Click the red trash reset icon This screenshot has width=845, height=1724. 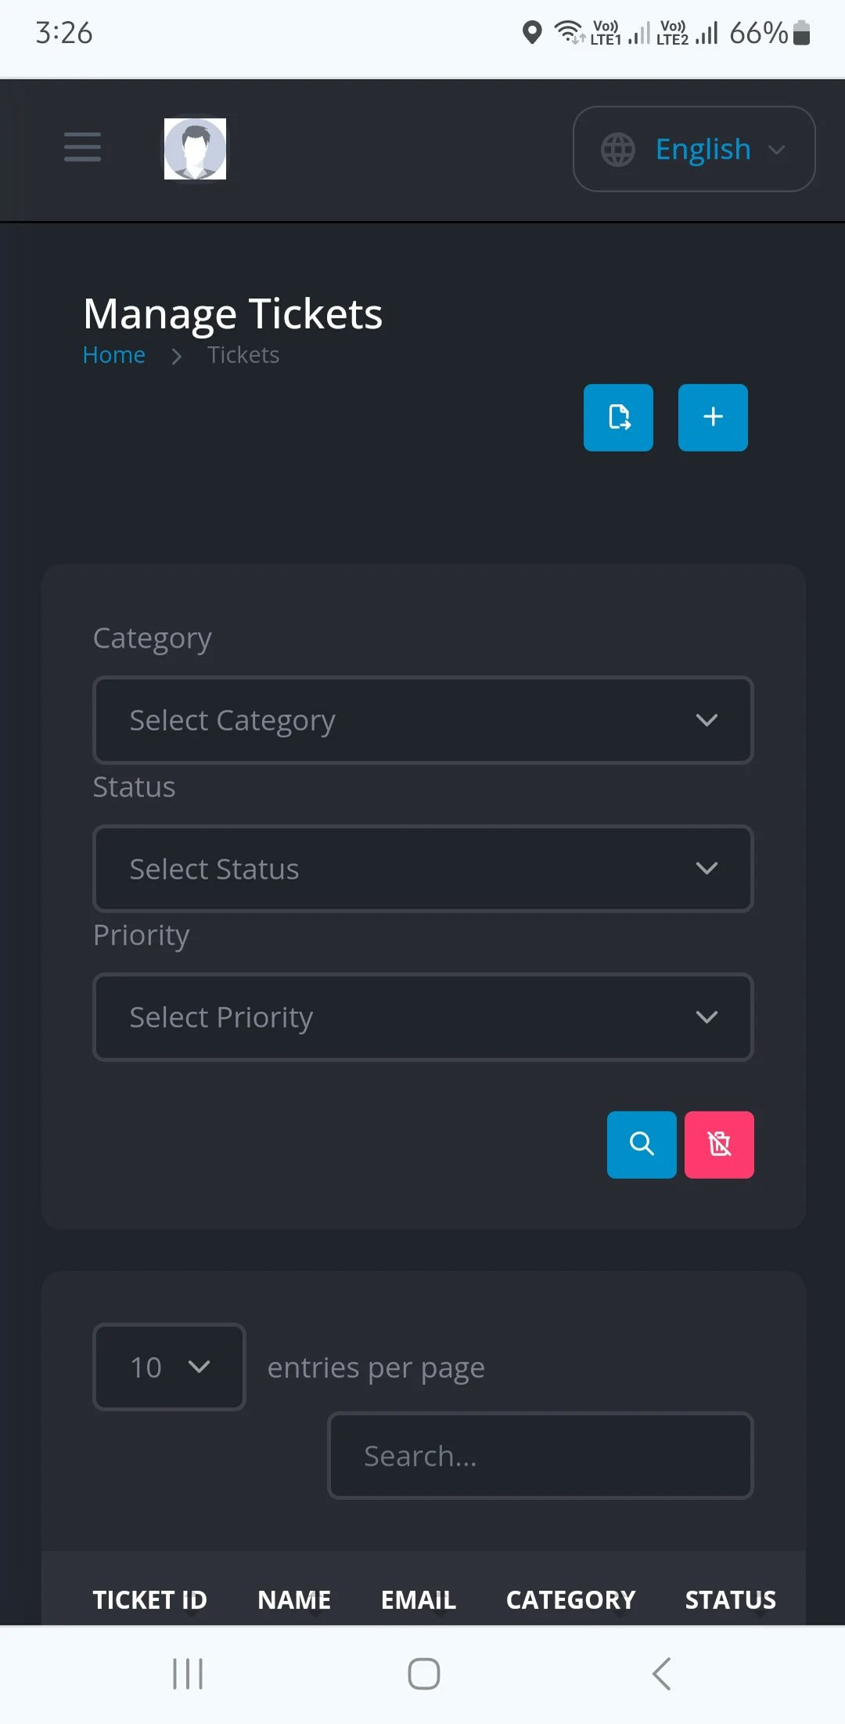[x=719, y=1144]
